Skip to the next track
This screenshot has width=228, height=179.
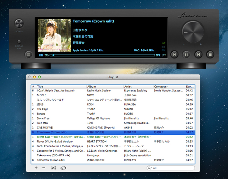coord(198,55)
